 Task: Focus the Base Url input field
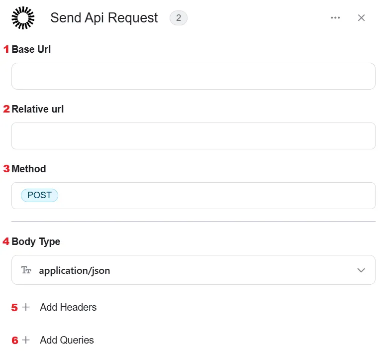193,76
